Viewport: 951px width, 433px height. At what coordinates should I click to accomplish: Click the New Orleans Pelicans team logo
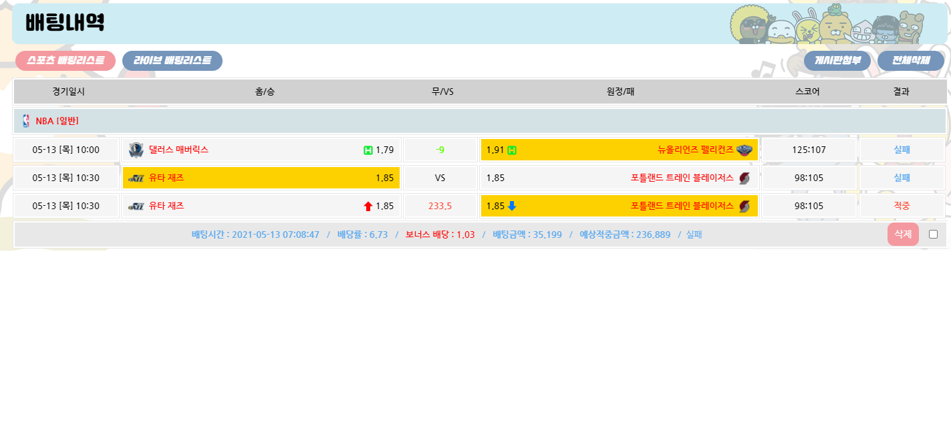click(x=744, y=150)
